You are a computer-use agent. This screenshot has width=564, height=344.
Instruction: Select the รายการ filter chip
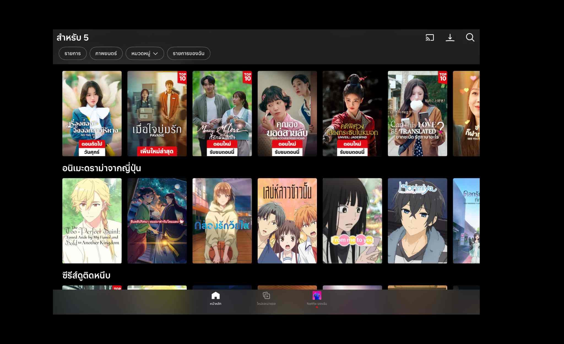(x=72, y=53)
